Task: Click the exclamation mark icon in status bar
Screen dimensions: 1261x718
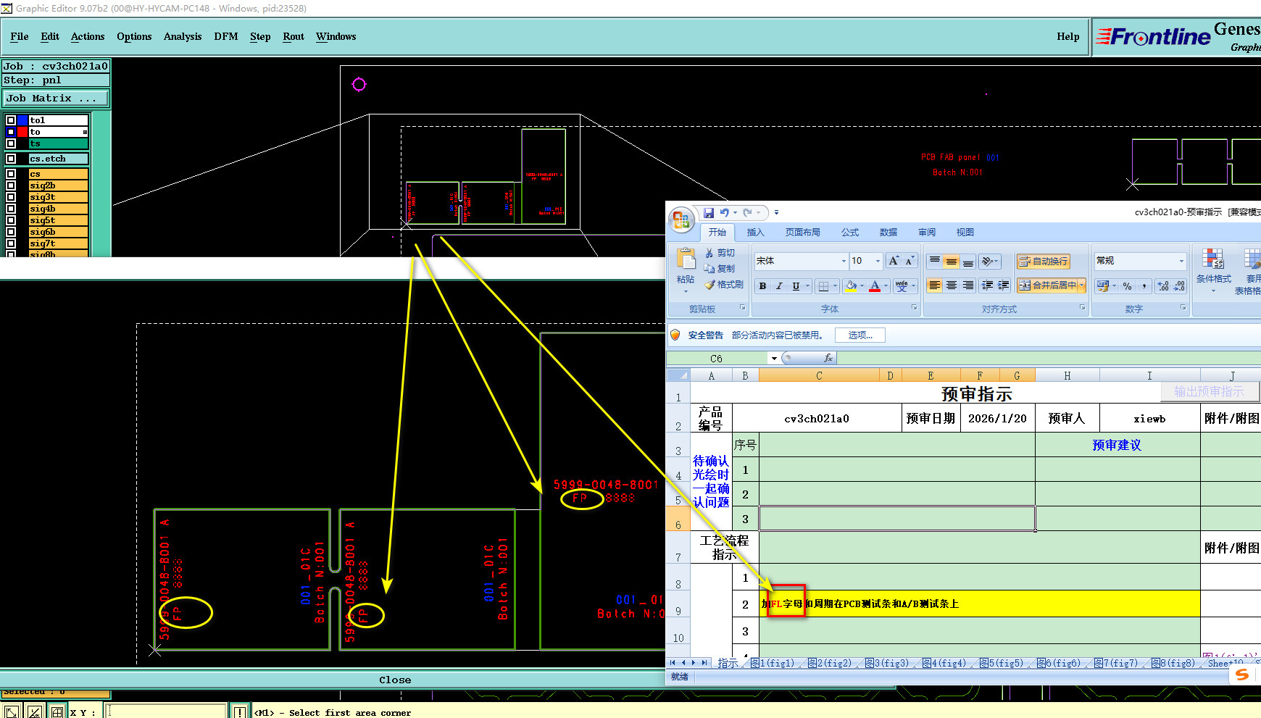Action: [239, 712]
